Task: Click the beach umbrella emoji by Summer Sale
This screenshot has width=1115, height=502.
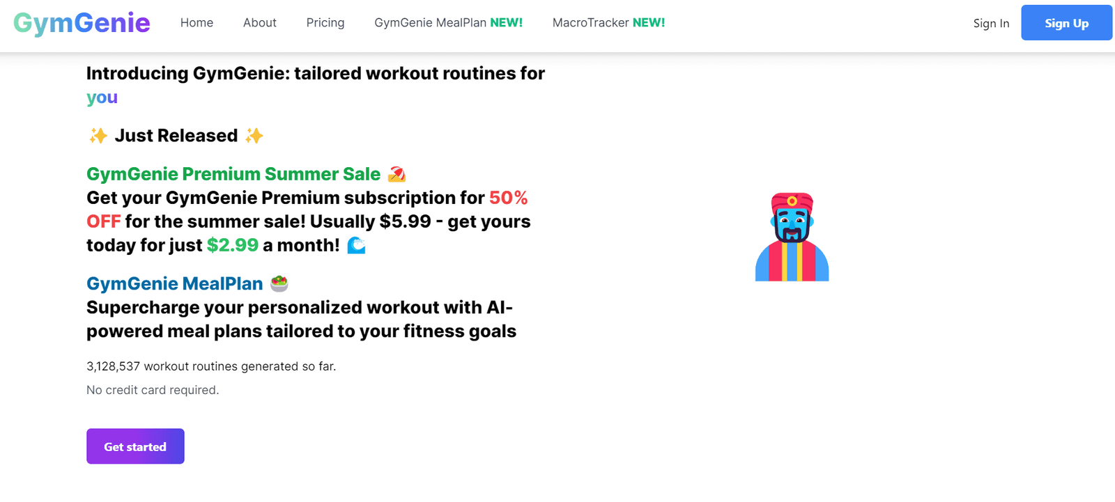Action: click(397, 174)
